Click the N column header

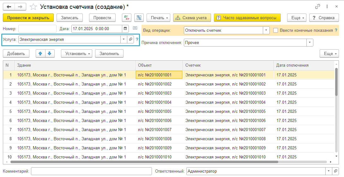tap(9, 65)
